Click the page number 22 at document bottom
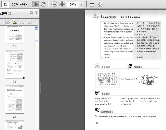The width and height of the screenshot is (166, 130). point(97,123)
